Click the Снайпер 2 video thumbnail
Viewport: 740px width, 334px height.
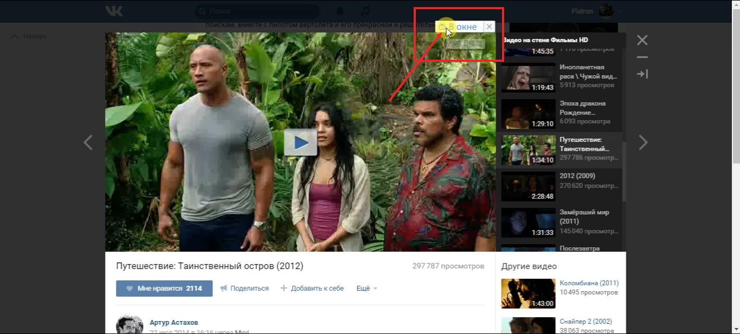click(x=528, y=325)
